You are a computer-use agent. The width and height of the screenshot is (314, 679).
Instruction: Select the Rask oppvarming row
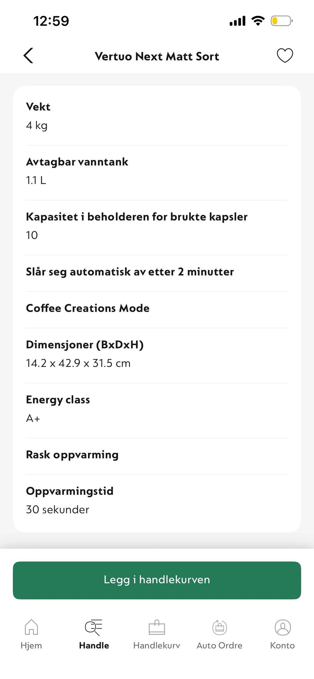(x=157, y=455)
